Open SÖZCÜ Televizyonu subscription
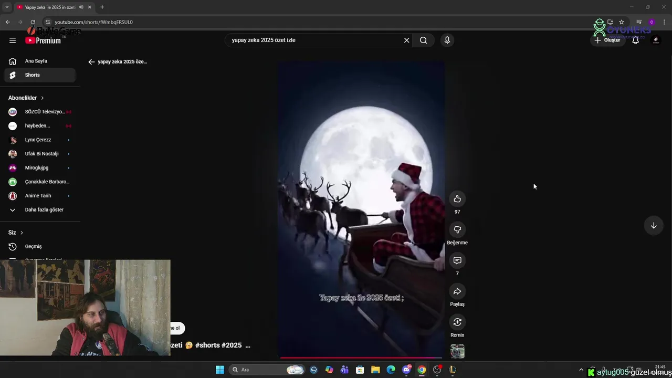Image resolution: width=672 pixels, height=378 pixels. click(x=40, y=112)
